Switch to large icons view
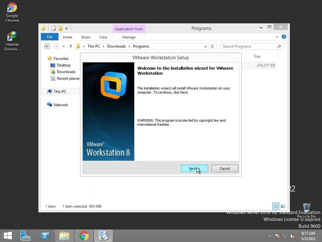Screen dimensions: 322x242 (x=283, y=206)
